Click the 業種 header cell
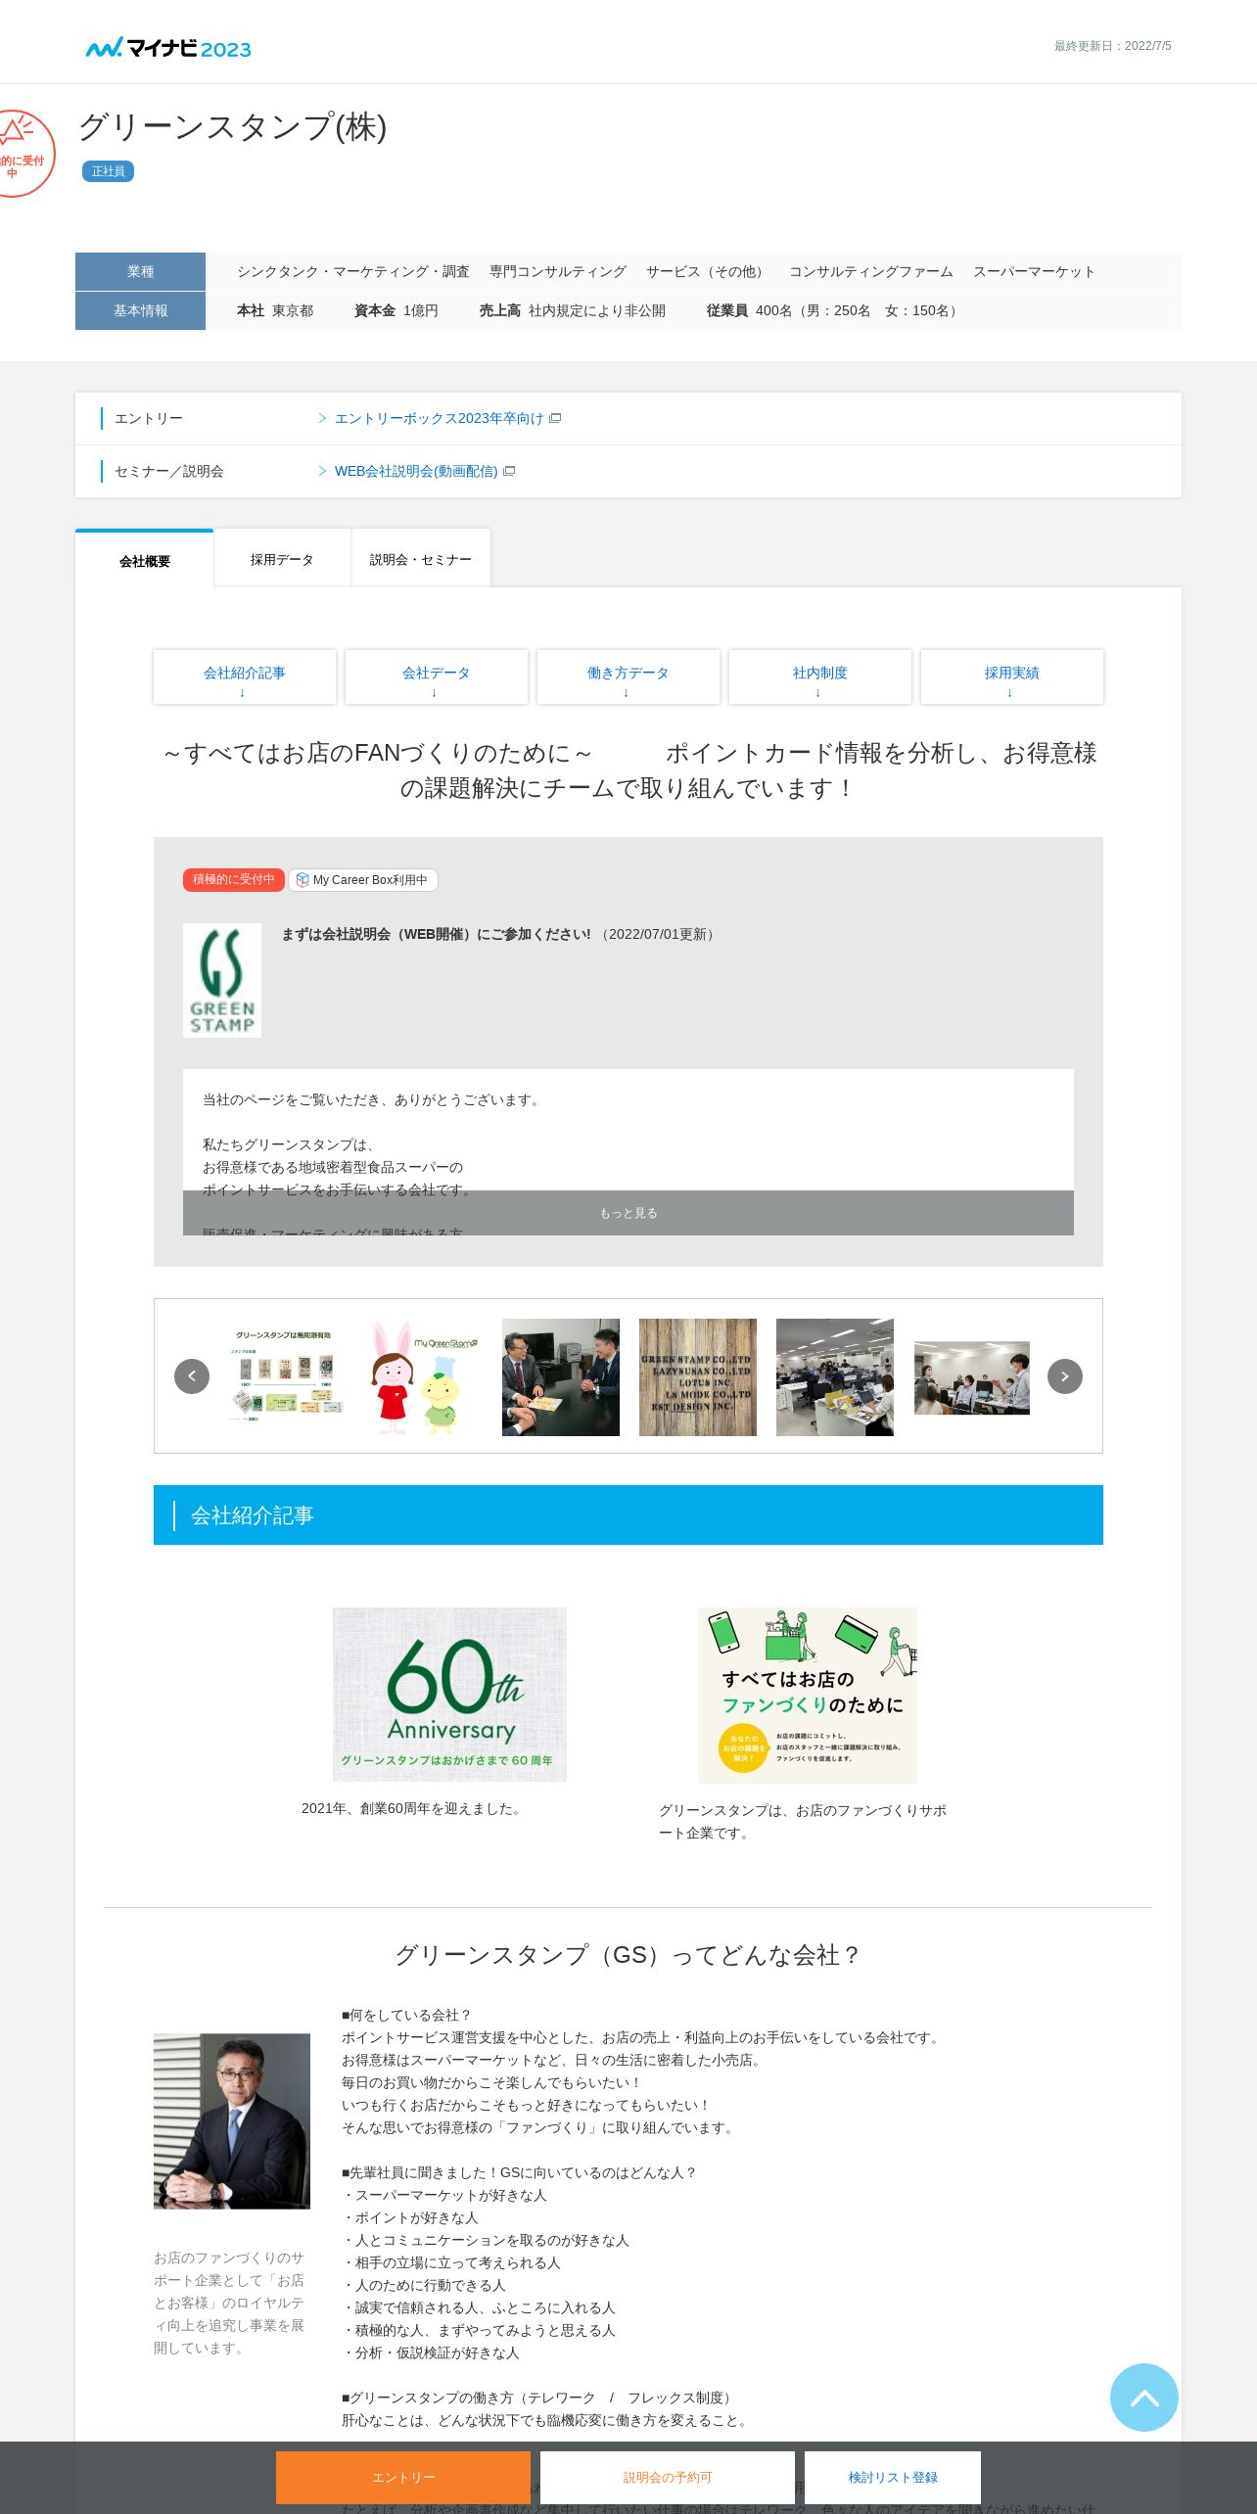The width and height of the screenshot is (1257, 2514). (140, 271)
